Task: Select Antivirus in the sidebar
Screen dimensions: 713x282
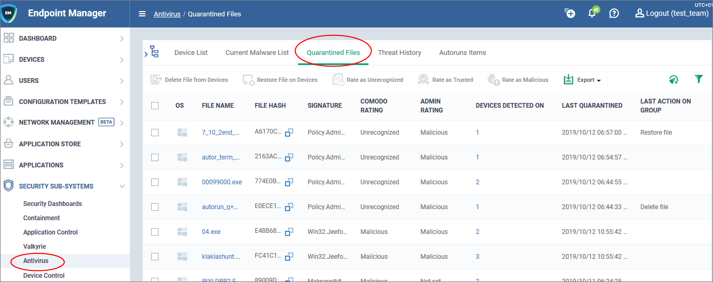Action: (36, 261)
